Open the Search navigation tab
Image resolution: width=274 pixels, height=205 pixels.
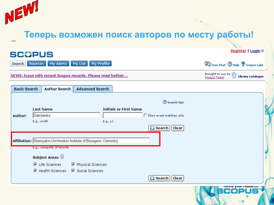click(18, 64)
